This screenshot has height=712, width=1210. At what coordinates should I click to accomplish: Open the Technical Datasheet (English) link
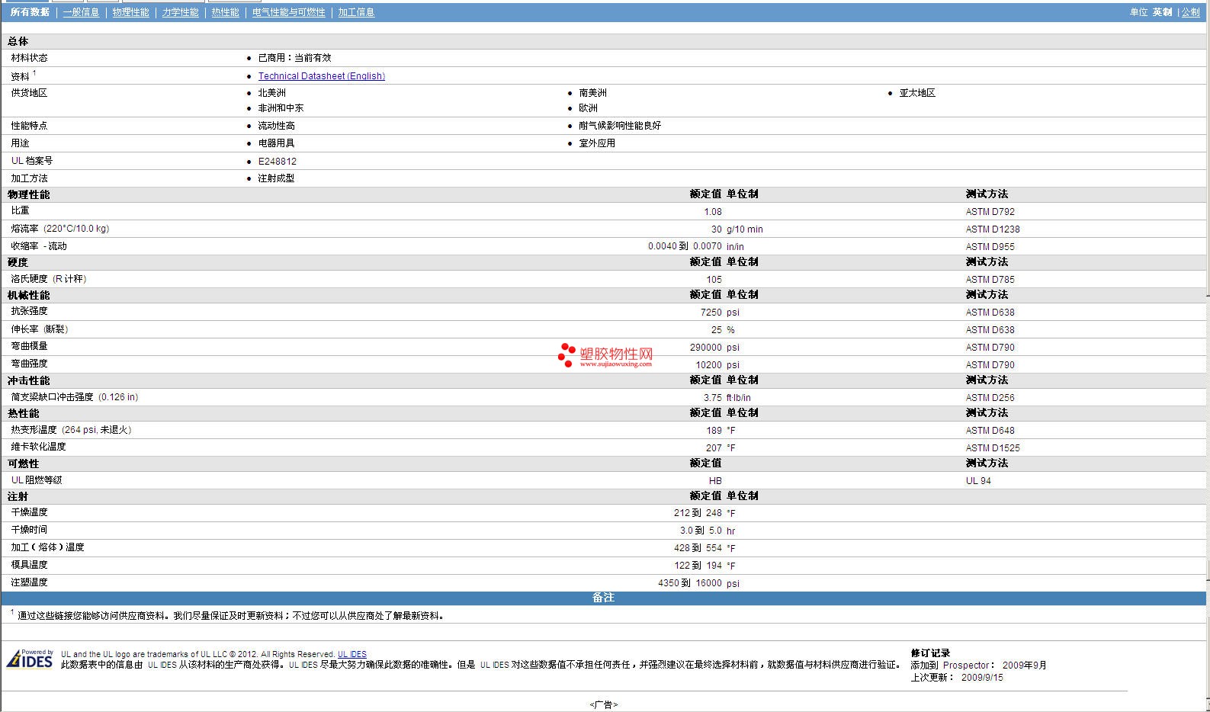point(321,76)
